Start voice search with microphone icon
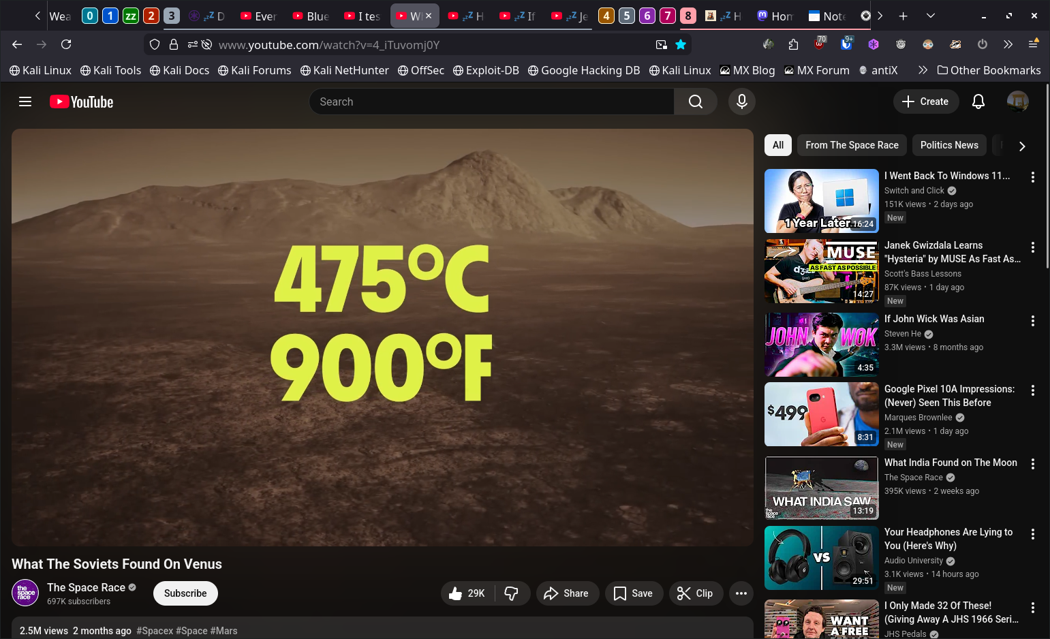1050x639 pixels. [741, 102]
